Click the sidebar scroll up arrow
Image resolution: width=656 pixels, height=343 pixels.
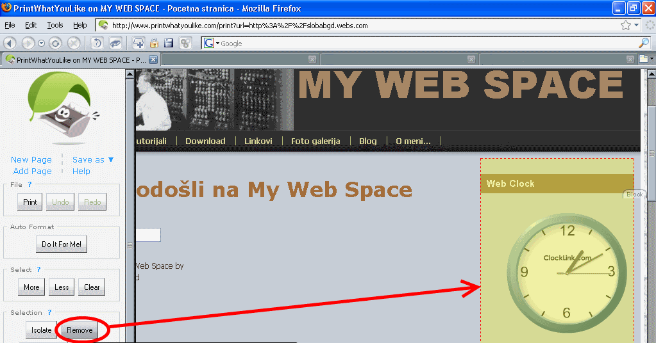coord(130,74)
